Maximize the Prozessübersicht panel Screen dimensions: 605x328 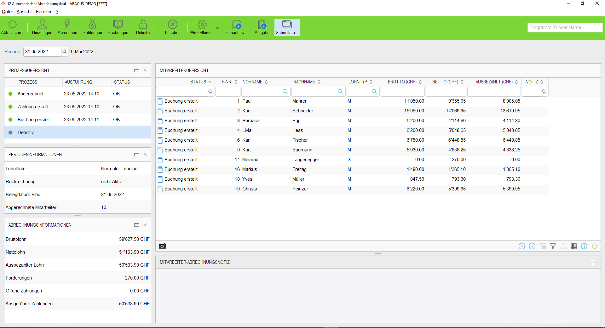[x=137, y=71]
